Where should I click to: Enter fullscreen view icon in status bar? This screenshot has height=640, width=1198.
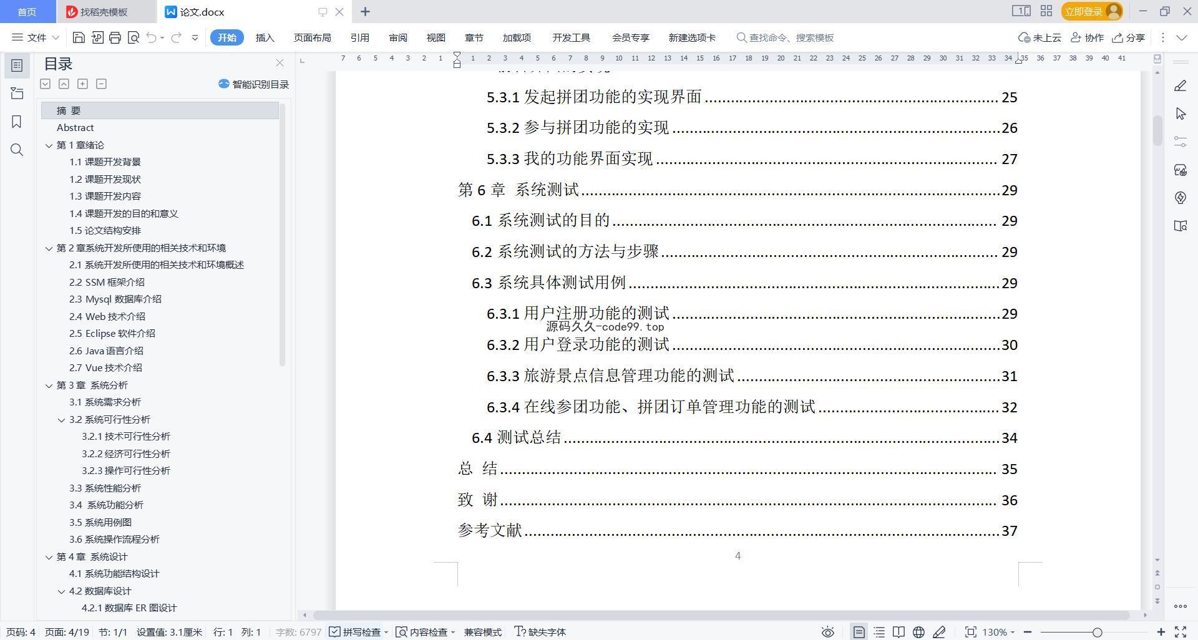click(x=1181, y=632)
